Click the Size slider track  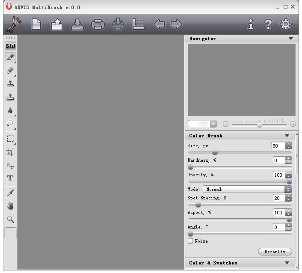point(240,153)
